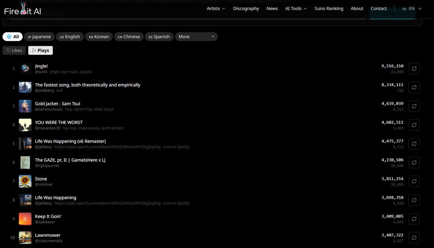Viewport: 434px width, 248px height.
Task: Open YOU WERE THE WORST cover thumbnail
Action: click(x=25, y=125)
